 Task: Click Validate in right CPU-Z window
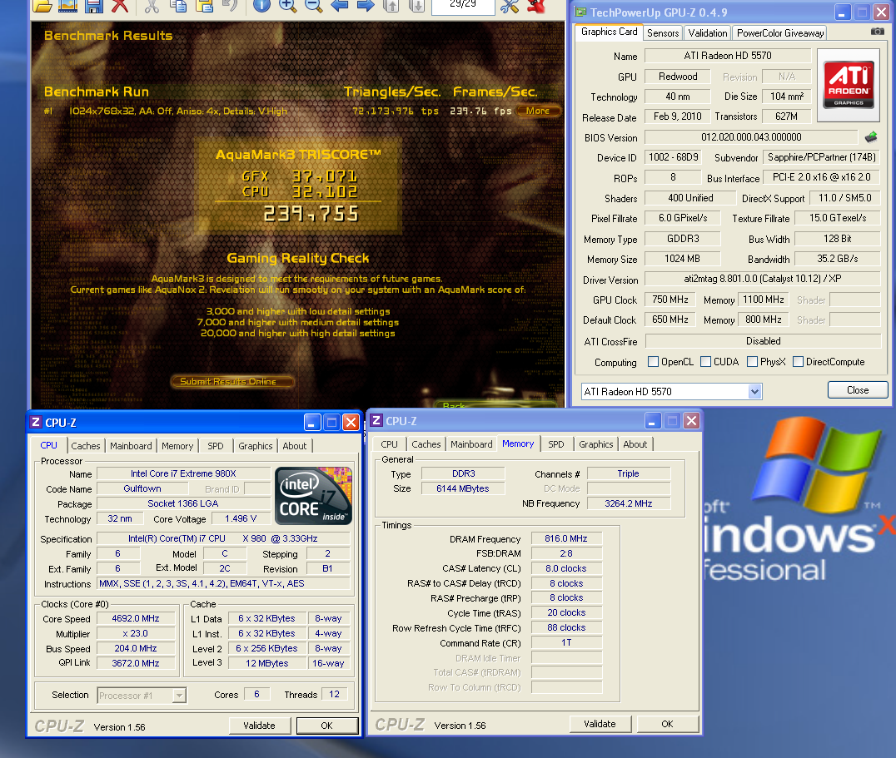point(600,724)
